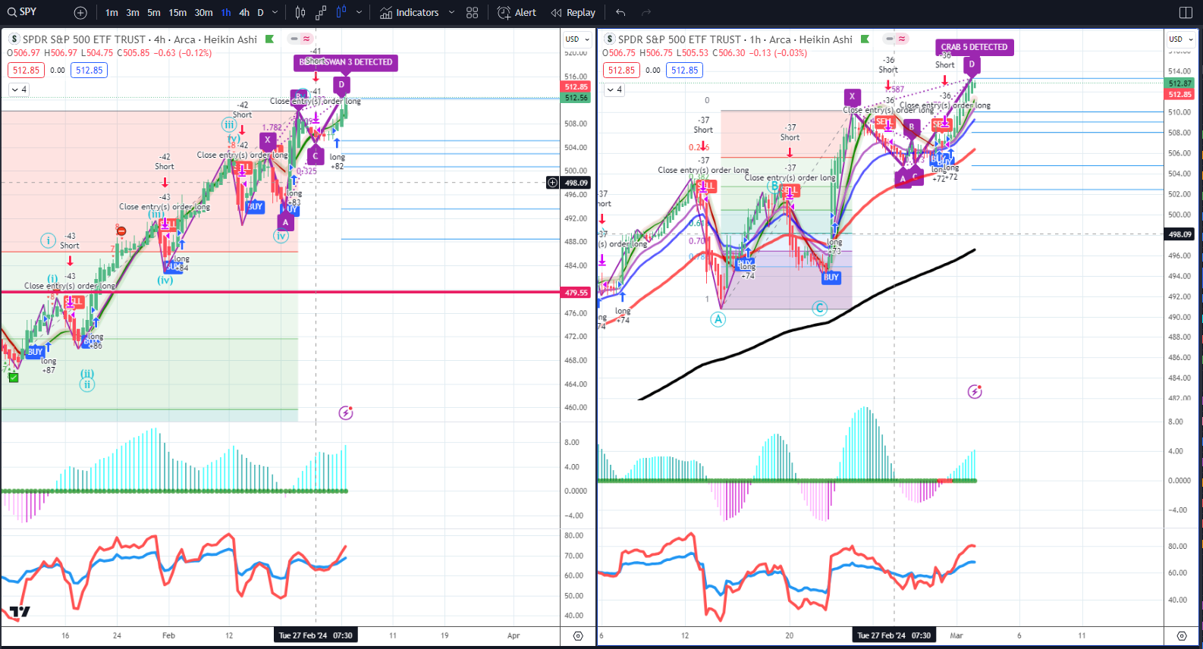Click the red sell price 512.85 on 1h chart
Image resolution: width=1203 pixels, height=649 pixels.
(x=621, y=71)
